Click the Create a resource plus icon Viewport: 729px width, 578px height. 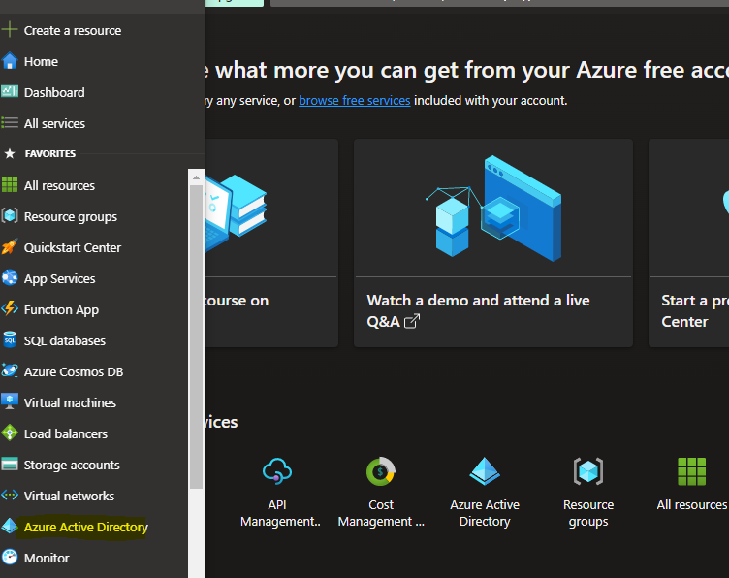click(x=10, y=30)
